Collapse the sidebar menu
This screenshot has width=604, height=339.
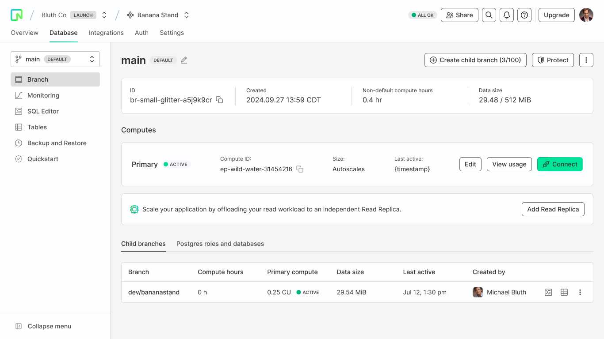point(43,326)
